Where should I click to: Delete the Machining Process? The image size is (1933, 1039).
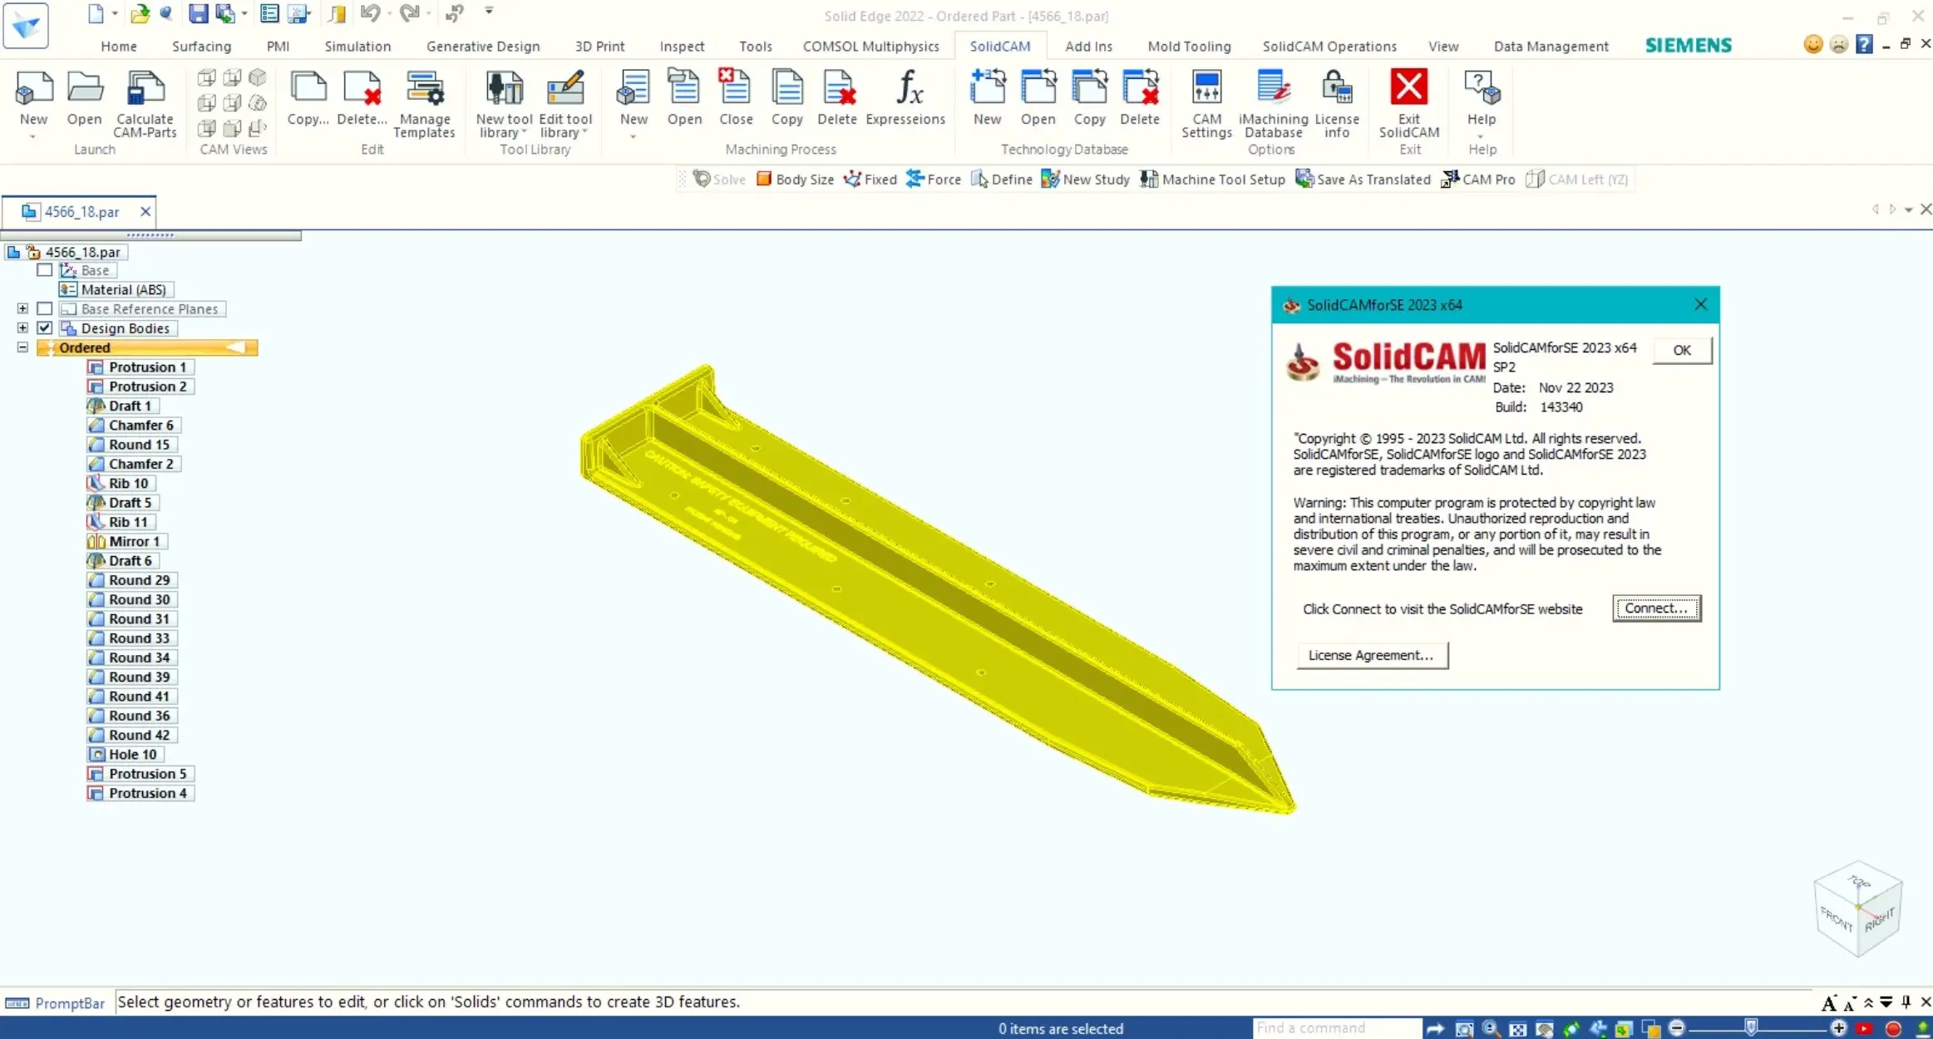pyautogui.click(x=837, y=97)
